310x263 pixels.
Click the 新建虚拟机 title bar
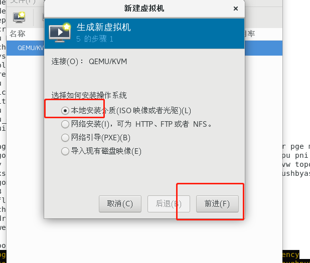(x=144, y=9)
